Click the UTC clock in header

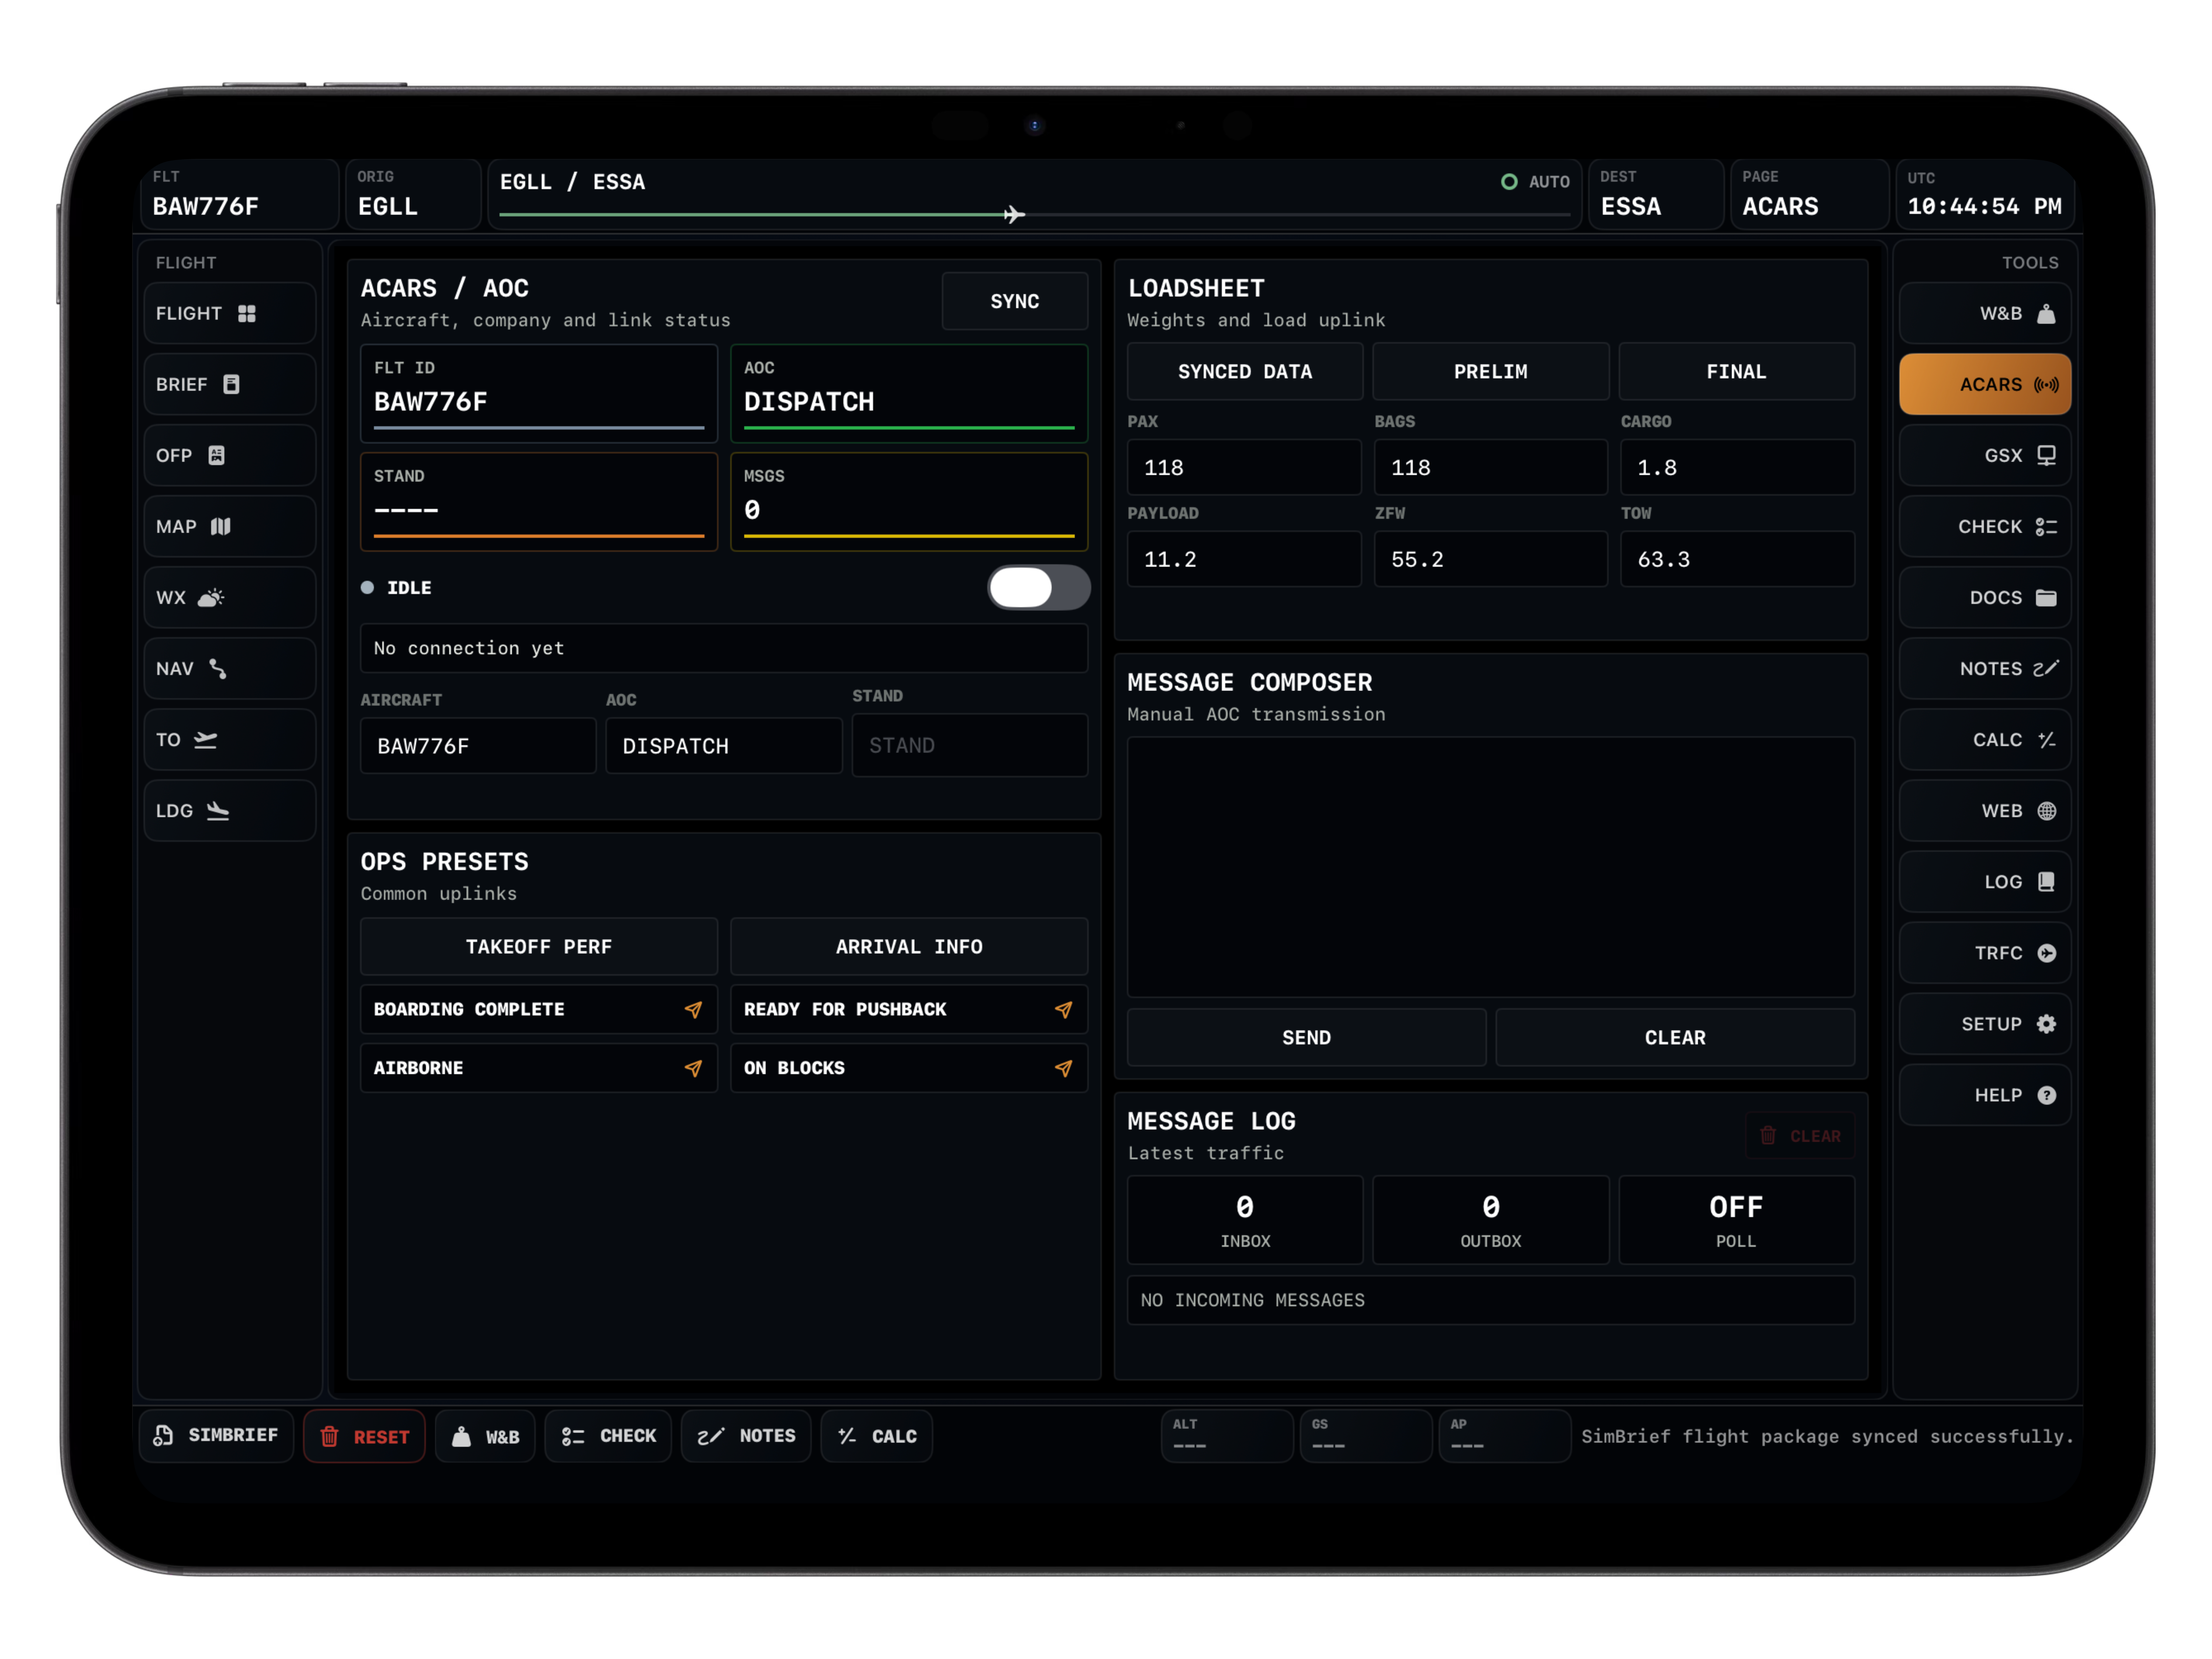tap(1984, 194)
